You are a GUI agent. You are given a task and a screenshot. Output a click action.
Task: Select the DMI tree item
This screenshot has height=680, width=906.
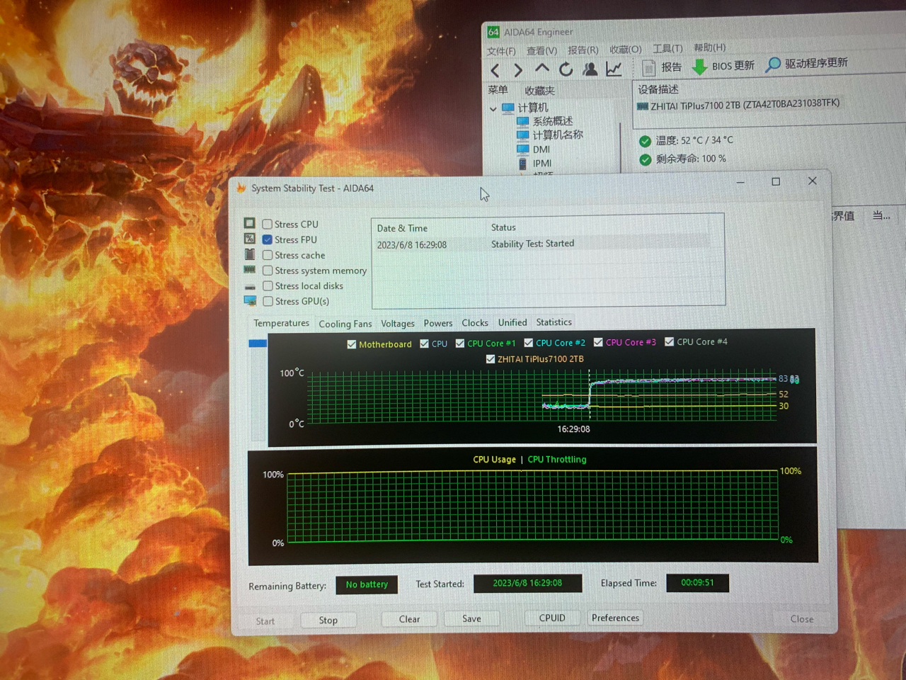coord(541,149)
